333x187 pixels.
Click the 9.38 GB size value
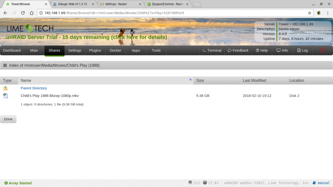(202, 96)
